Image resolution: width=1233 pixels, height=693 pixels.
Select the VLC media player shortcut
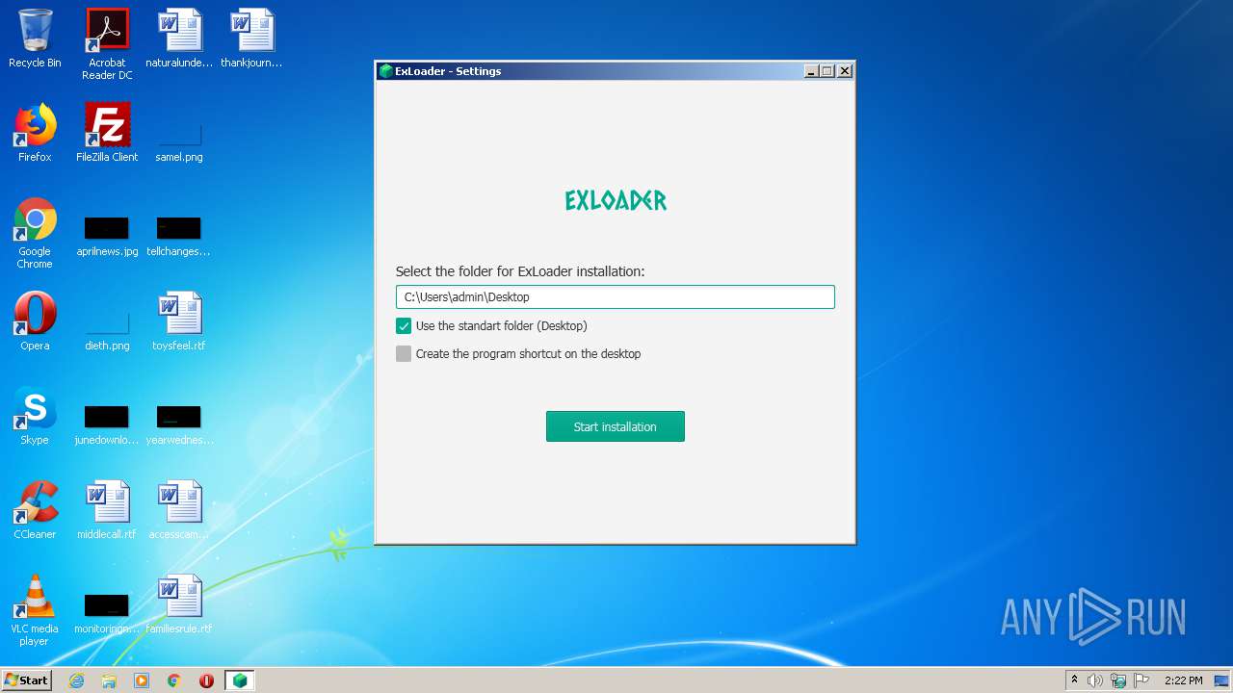[35, 610]
